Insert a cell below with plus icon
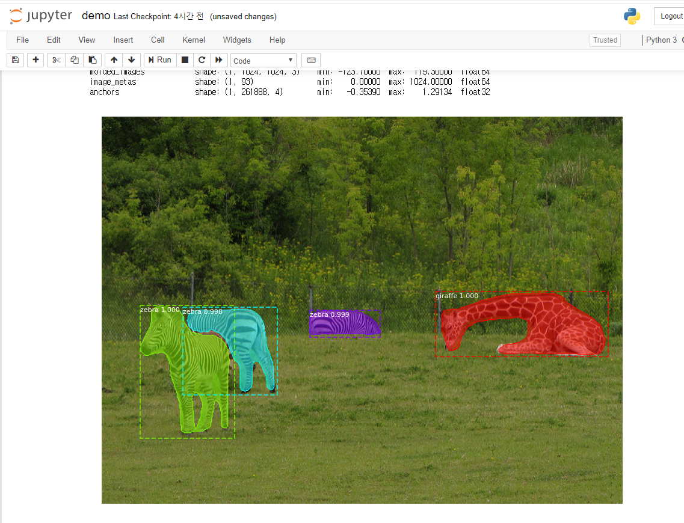Viewport: 684px width, 523px height. 35,60
